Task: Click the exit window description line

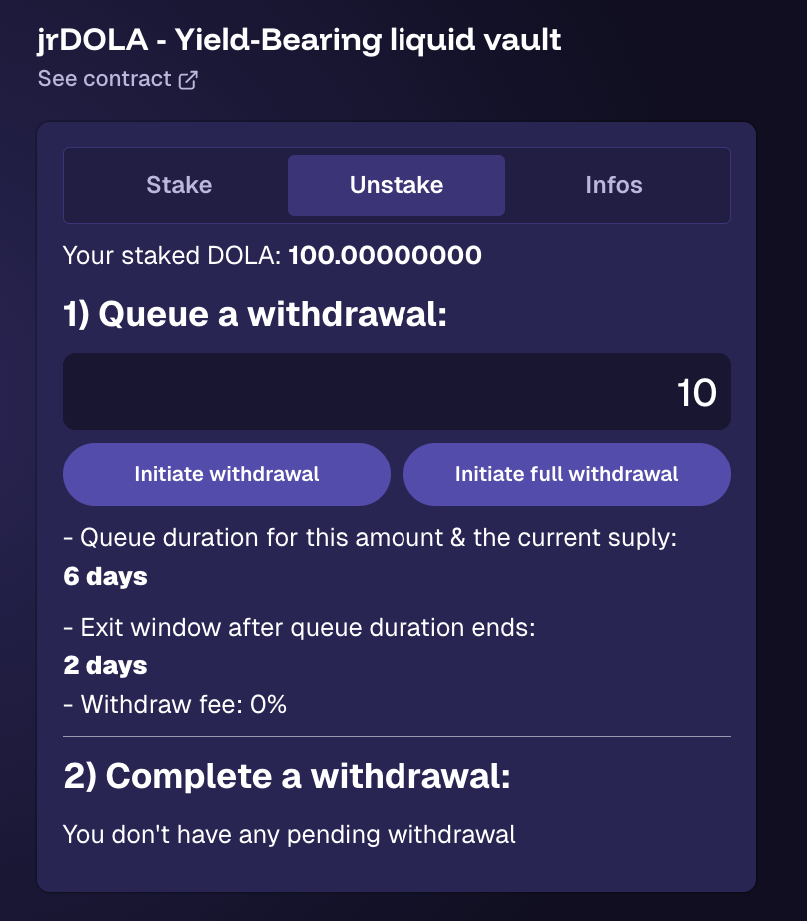Action: pyautogui.click(x=300, y=629)
